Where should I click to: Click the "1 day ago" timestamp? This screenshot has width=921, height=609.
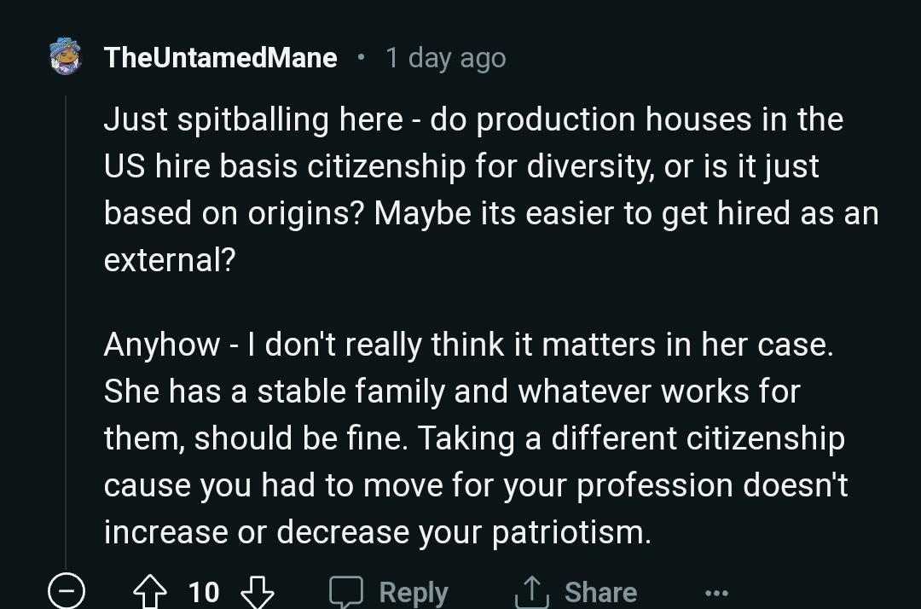tap(445, 58)
